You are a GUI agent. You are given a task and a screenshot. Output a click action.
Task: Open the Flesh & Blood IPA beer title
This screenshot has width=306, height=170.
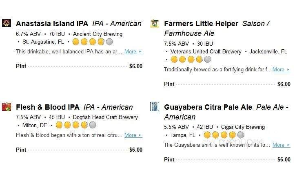pos(48,108)
